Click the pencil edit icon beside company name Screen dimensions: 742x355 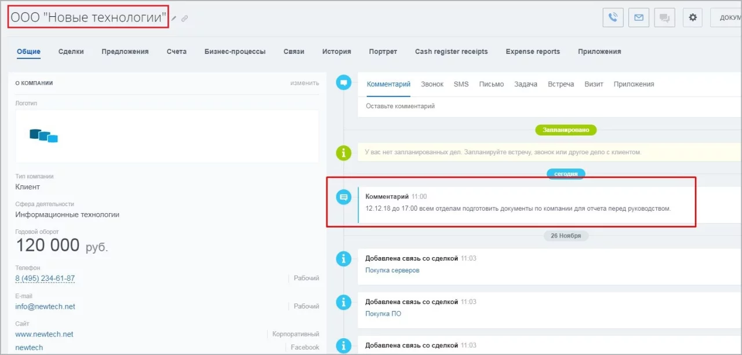coord(174,19)
